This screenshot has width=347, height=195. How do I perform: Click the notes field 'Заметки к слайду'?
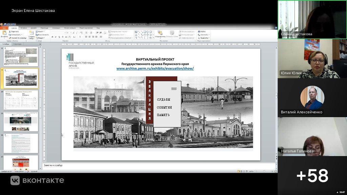pos(53,165)
